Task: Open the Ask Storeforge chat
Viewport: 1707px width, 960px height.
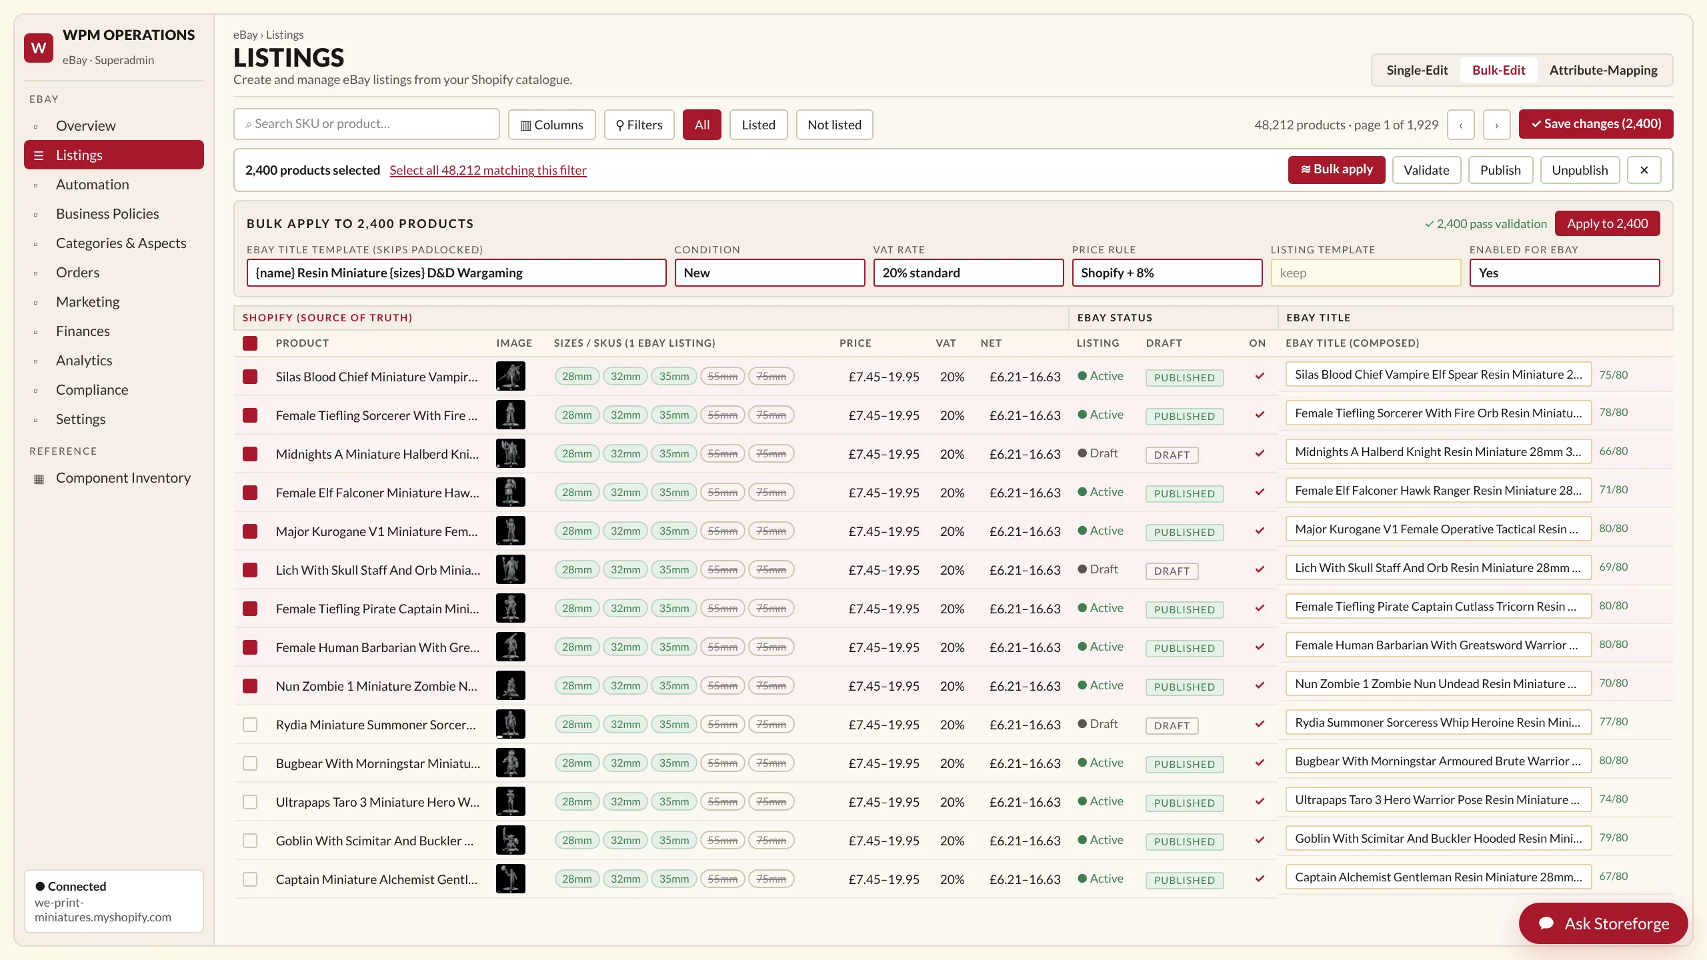Action: click(x=1603, y=923)
